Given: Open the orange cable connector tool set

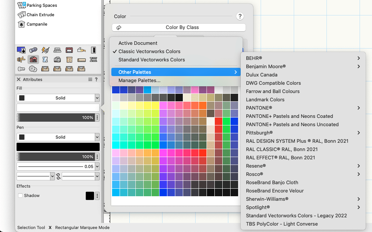Looking at the screenshot, I should (x=21, y=60).
